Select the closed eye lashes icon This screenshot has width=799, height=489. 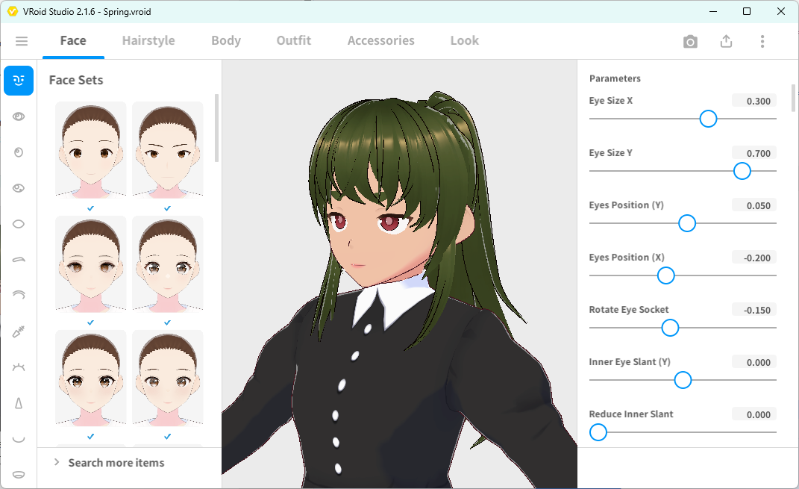[19, 367]
